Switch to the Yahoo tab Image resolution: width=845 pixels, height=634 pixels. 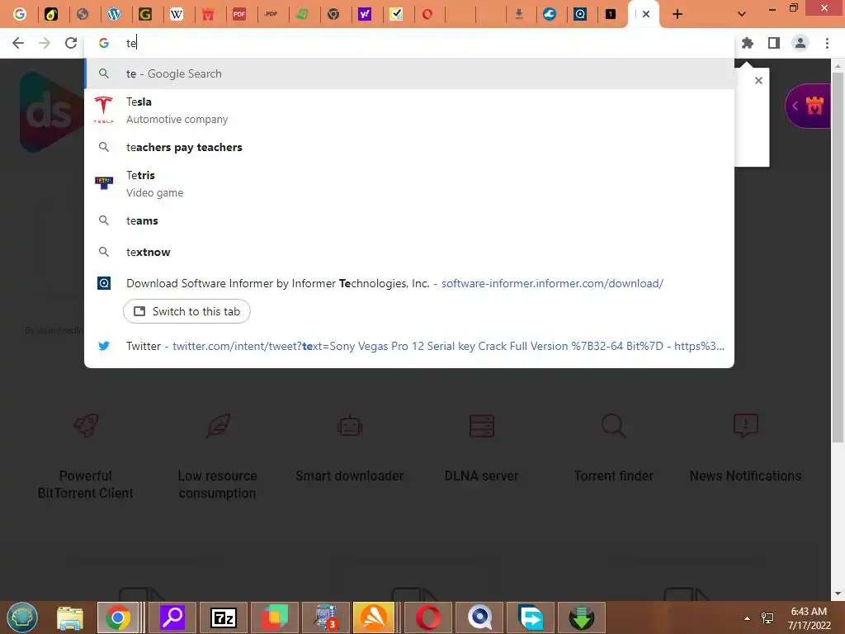(365, 14)
